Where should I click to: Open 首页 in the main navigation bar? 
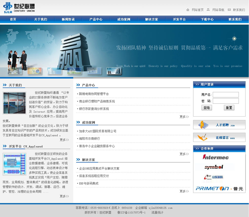pyautogui.click(x=13, y=19)
